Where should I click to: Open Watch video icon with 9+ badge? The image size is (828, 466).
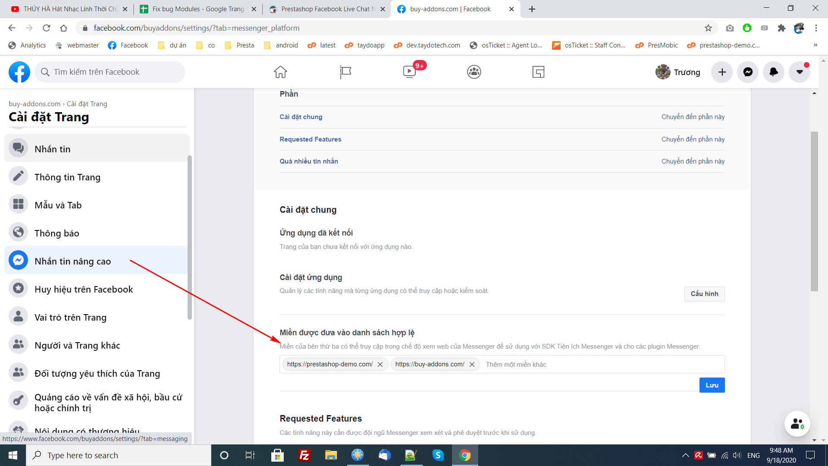[409, 72]
